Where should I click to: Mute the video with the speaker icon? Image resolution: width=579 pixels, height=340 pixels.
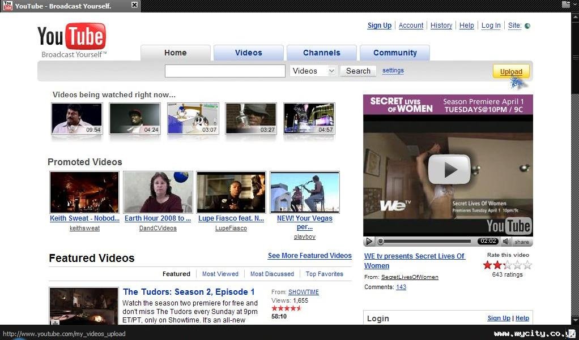pos(506,241)
